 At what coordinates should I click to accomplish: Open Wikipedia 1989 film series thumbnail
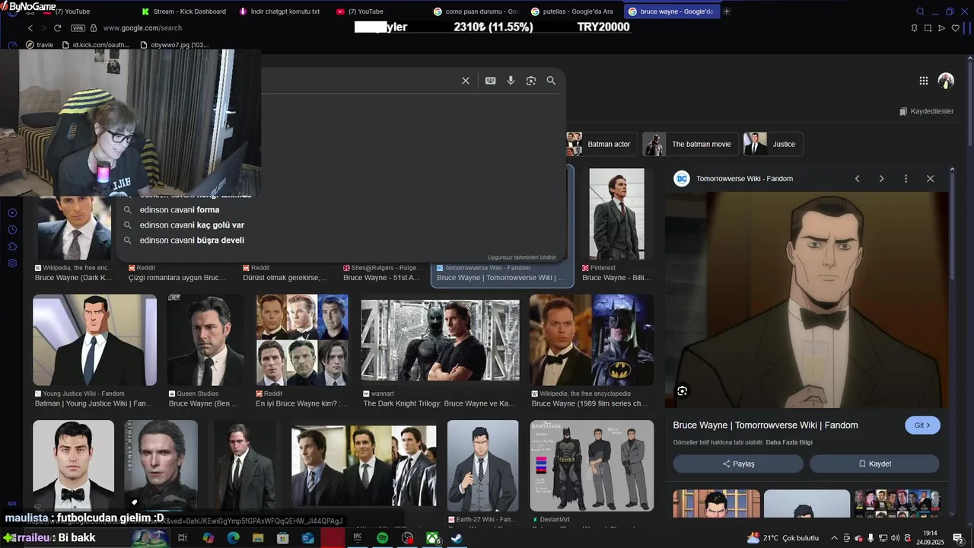(591, 340)
